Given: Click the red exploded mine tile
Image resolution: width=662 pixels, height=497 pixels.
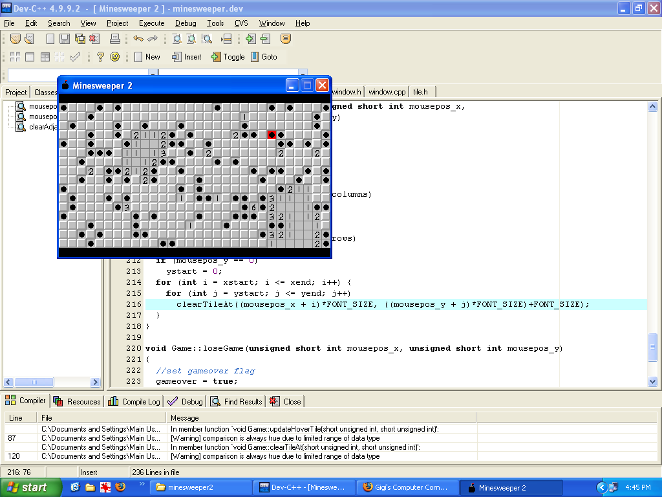Looking at the screenshot, I should (272, 135).
